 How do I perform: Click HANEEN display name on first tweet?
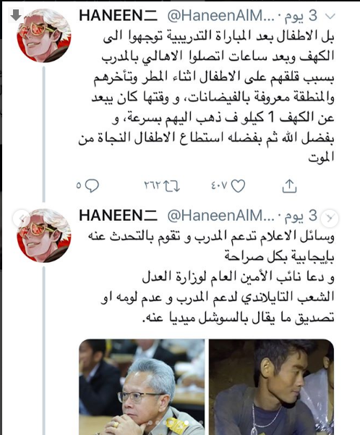point(119,16)
